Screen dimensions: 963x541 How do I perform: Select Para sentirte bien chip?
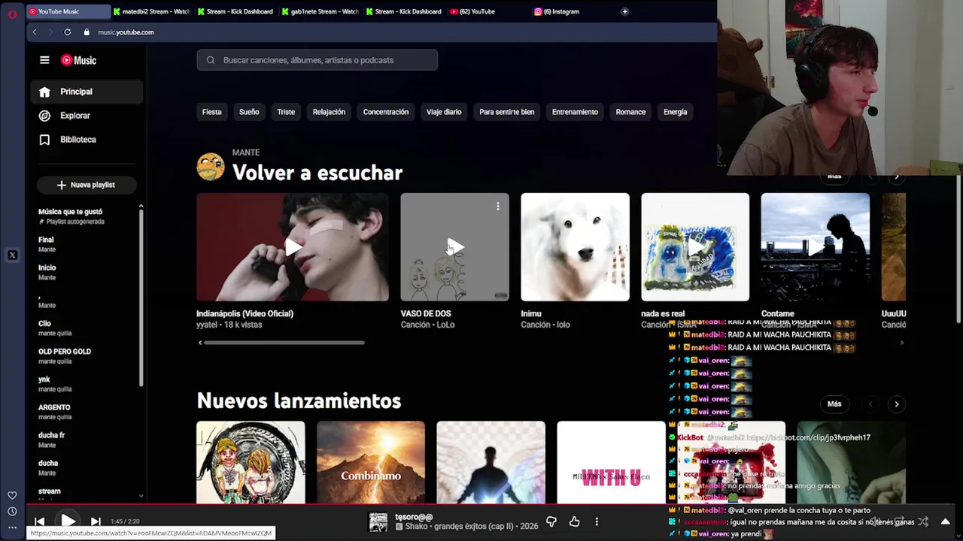506,112
